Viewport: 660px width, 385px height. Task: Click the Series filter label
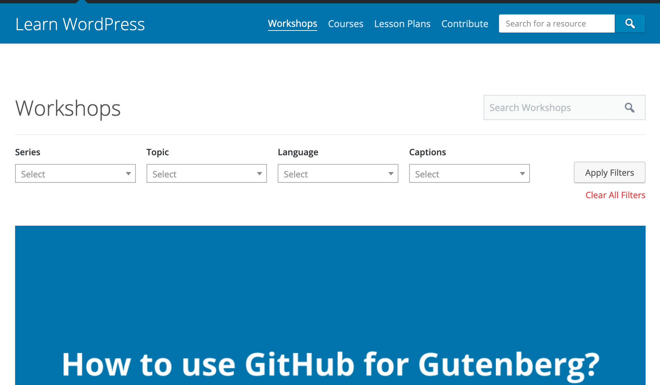pos(27,152)
